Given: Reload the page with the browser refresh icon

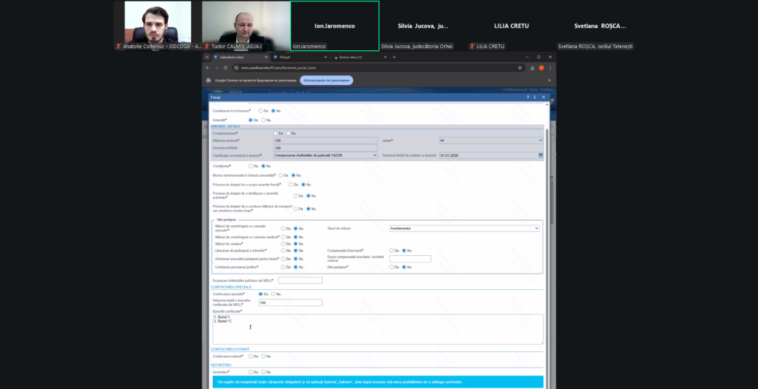Looking at the screenshot, I should pos(226,68).
